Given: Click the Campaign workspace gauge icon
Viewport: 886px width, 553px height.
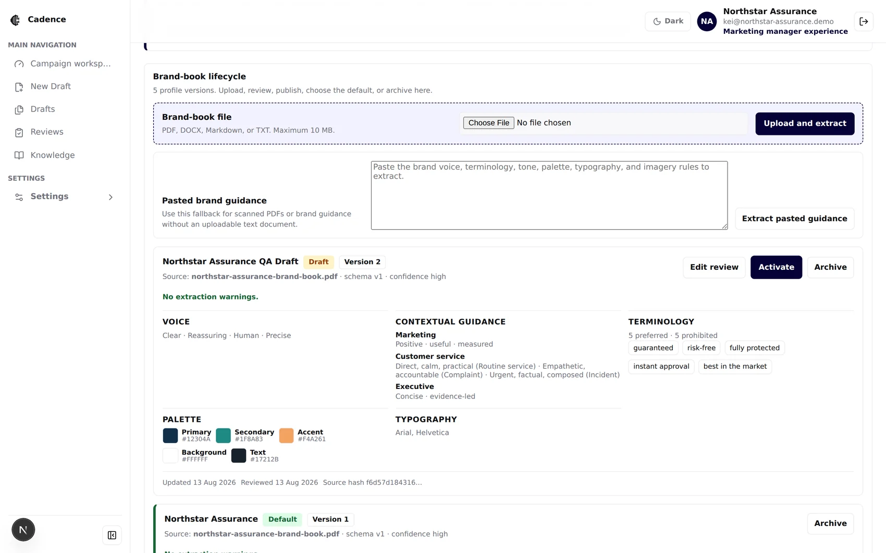Looking at the screenshot, I should (19, 64).
